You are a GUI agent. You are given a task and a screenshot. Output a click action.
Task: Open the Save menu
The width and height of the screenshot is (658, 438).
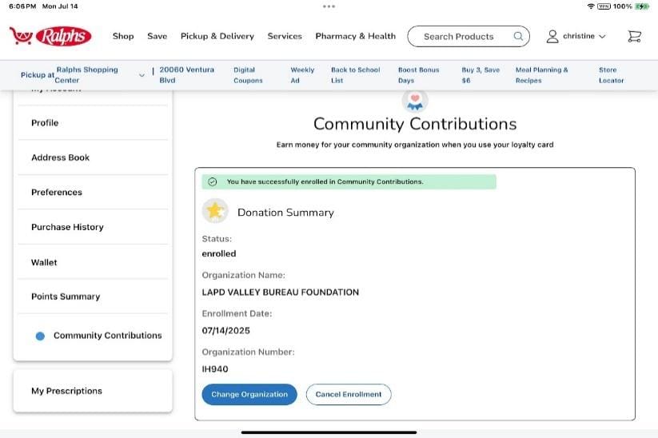click(x=157, y=36)
